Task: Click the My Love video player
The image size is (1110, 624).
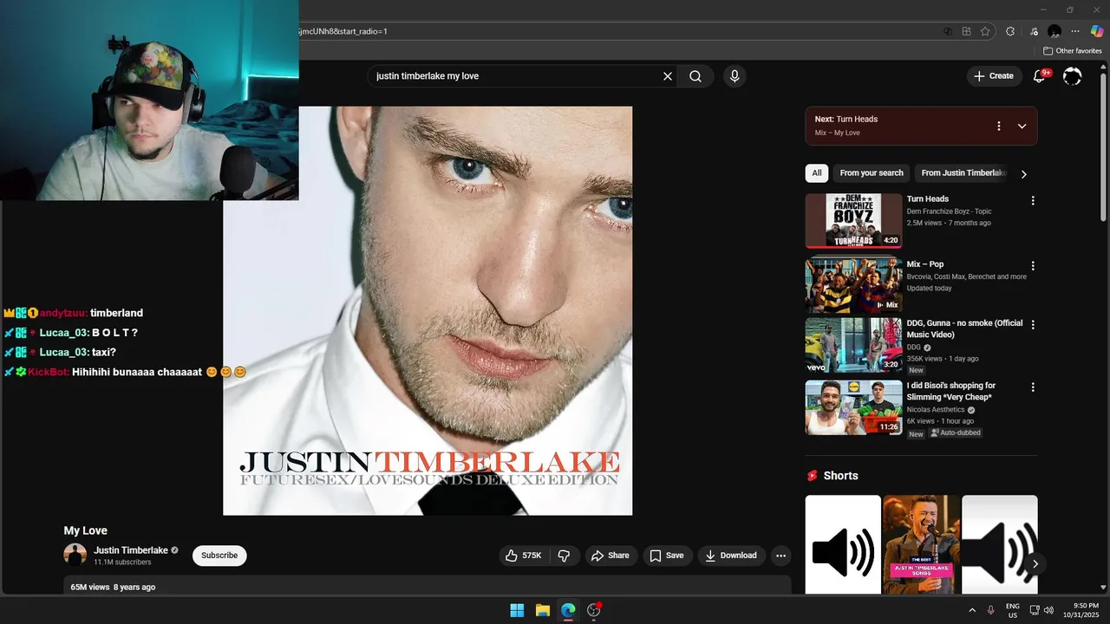Action: coord(428,310)
